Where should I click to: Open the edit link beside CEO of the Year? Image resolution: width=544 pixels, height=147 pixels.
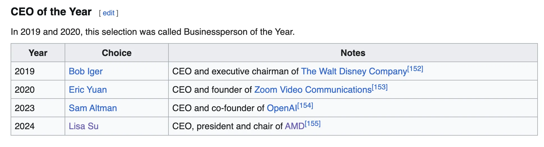(109, 13)
